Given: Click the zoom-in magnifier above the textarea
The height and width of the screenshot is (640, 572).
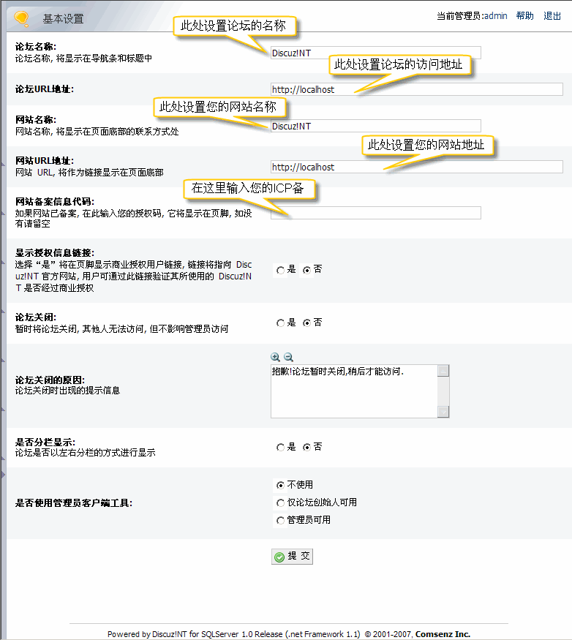Looking at the screenshot, I should click(x=276, y=357).
